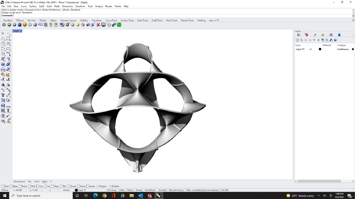Open the Analyze menu
The image size is (355, 199).
(x=99, y=6)
